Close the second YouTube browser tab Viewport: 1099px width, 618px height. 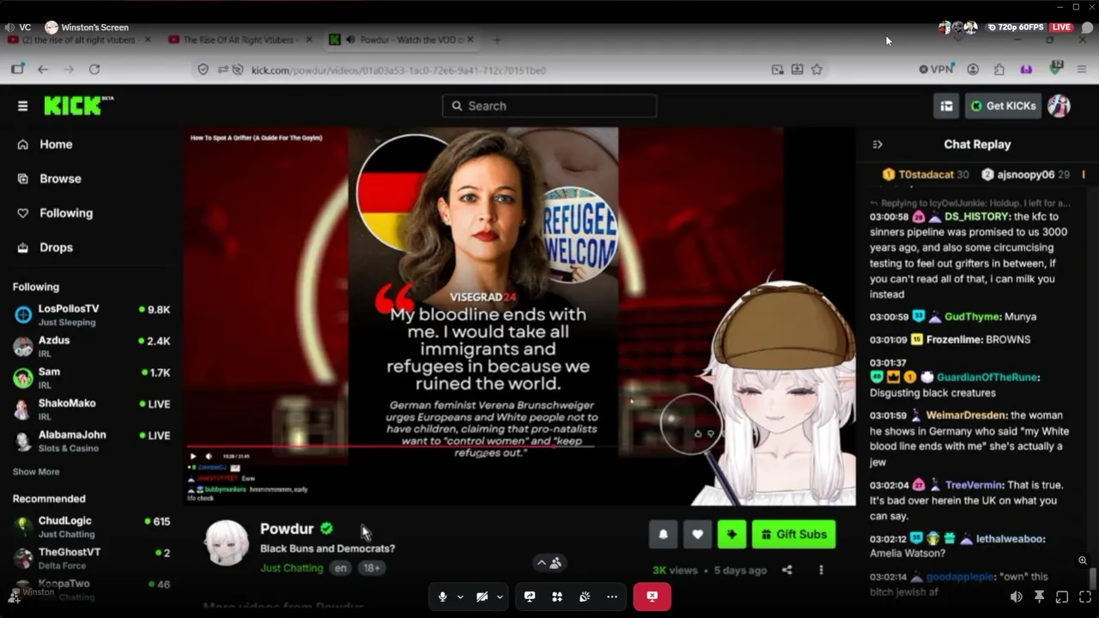coord(309,39)
